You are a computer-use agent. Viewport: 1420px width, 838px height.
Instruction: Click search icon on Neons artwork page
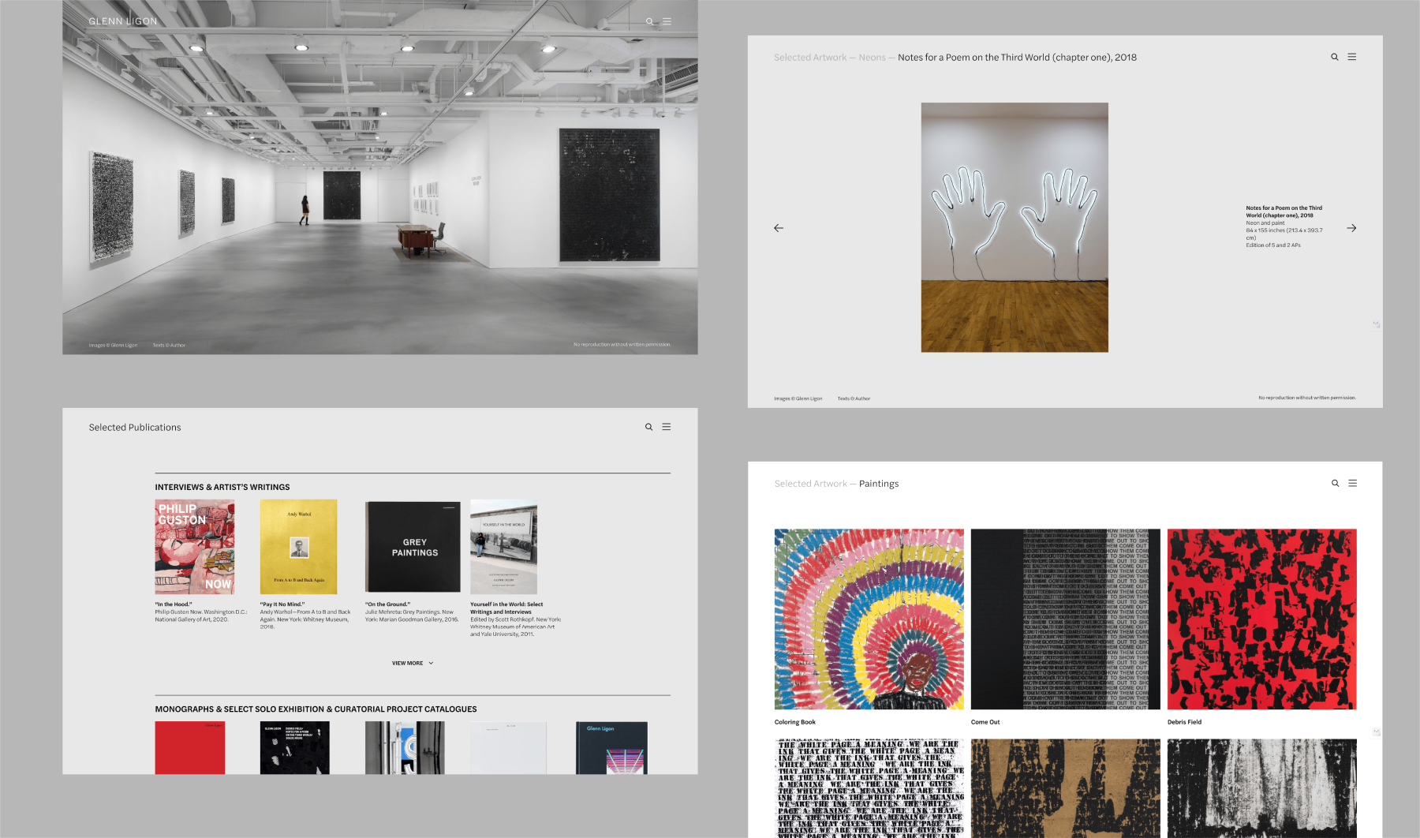1335,57
